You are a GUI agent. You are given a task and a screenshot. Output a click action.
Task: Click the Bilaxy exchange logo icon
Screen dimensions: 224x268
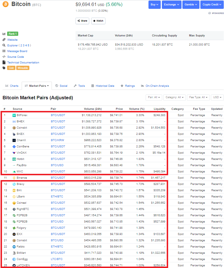[x=14, y=184]
